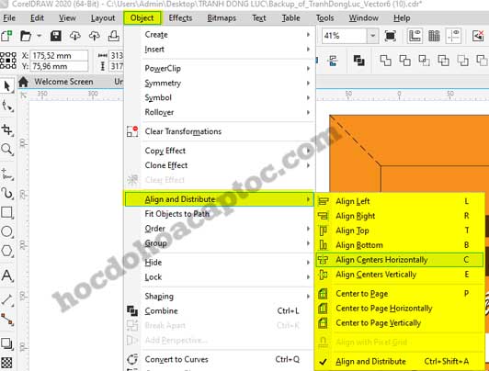The height and width of the screenshot is (371, 489).
Task: Select the Parallel Dimension tool
Action: coord(6,299)
